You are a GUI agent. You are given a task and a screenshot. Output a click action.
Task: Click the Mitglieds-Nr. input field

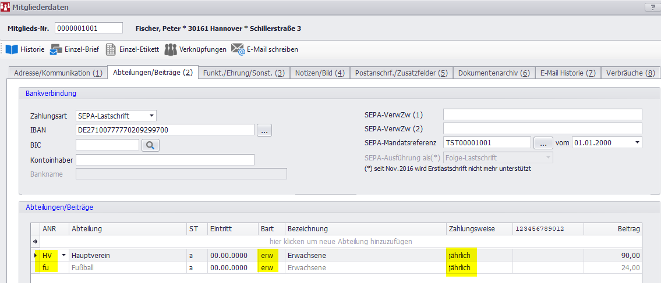pyautogui.click(x=89, y=28)
